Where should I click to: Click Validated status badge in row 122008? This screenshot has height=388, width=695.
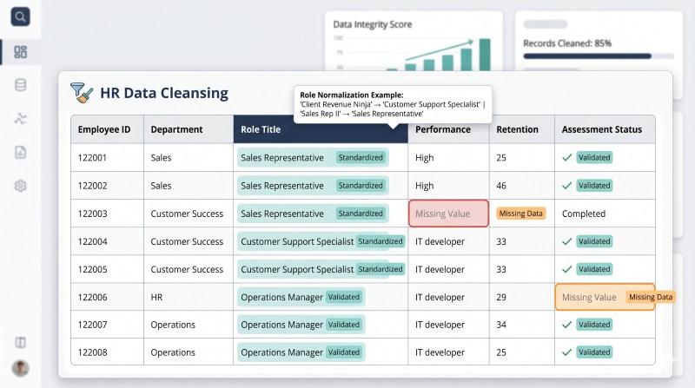coord(594,352)
